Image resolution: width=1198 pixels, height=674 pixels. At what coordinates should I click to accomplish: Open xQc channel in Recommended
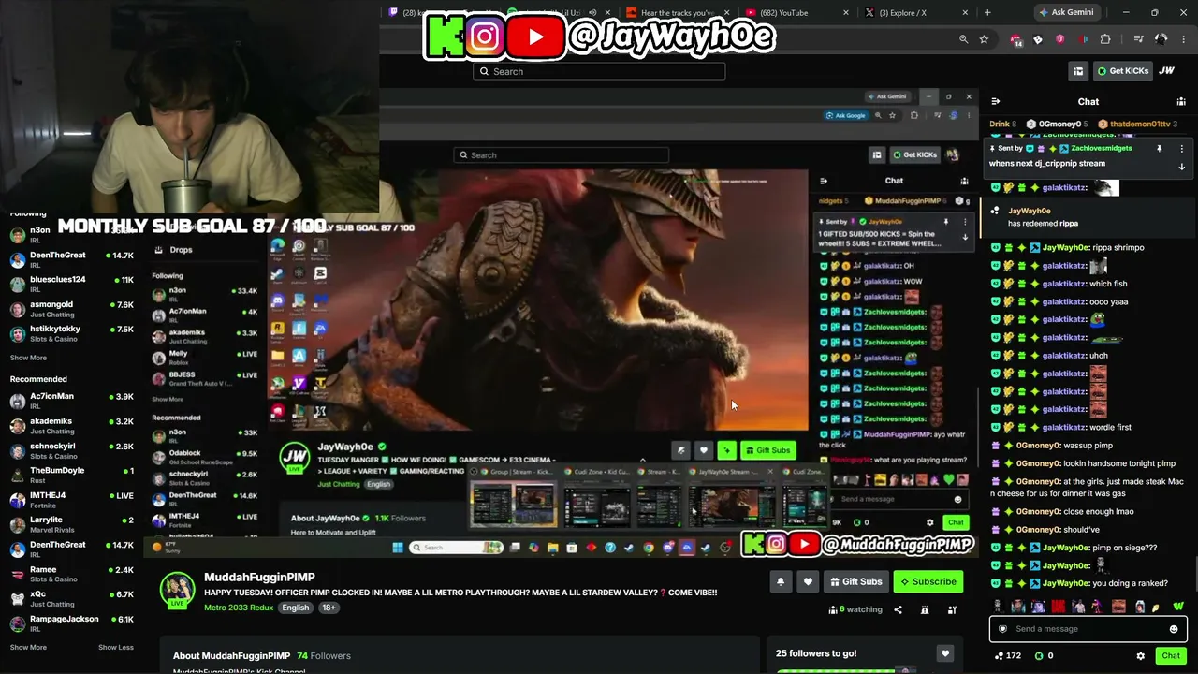tap(71, 598)
